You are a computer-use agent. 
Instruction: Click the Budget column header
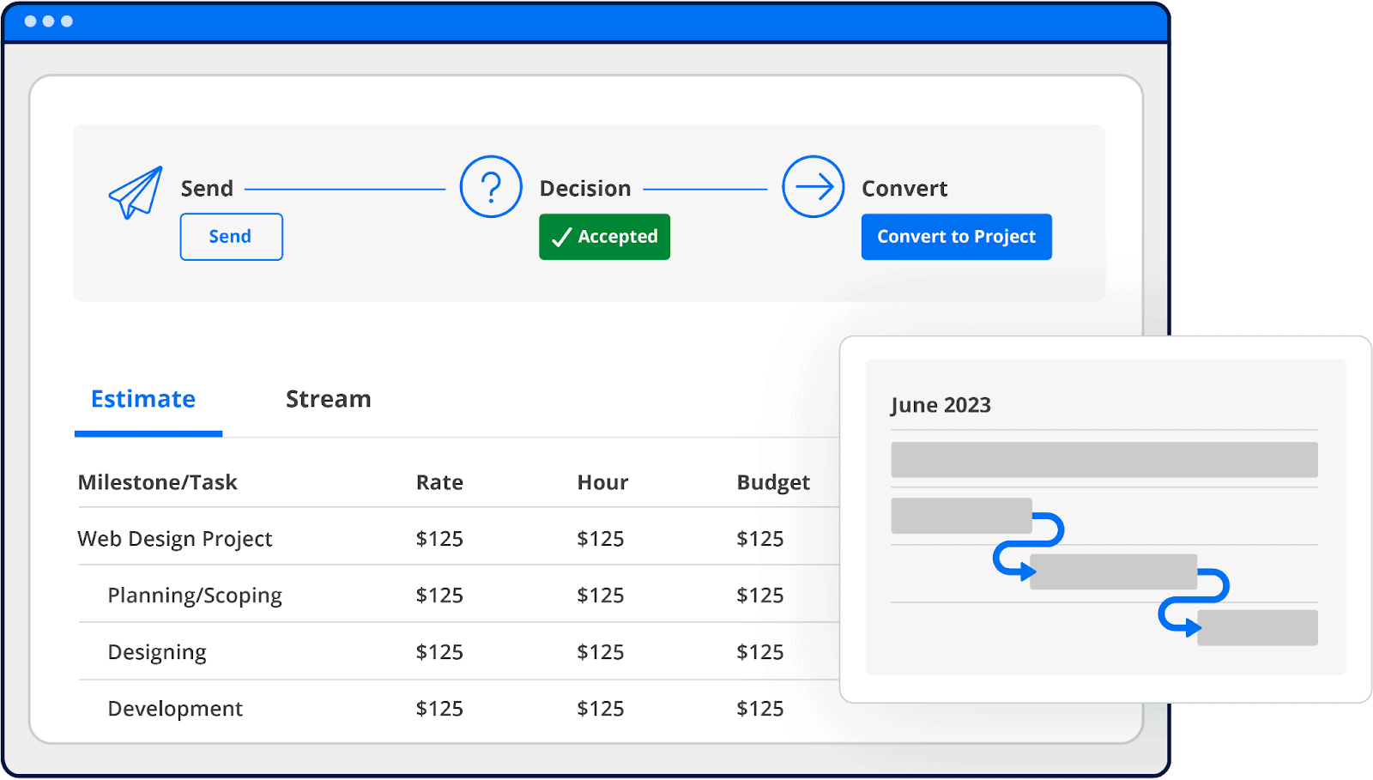click(x=773, y=482)
